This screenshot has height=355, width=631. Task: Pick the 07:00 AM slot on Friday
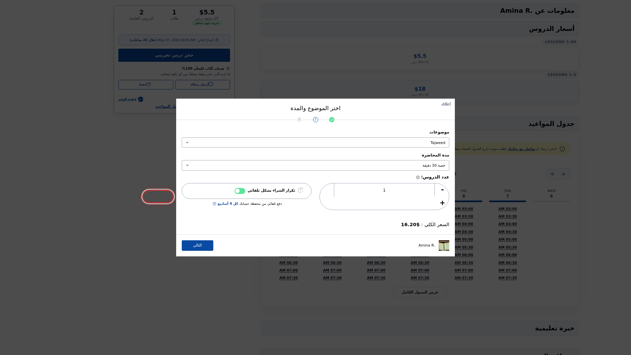tap(464, 271)
